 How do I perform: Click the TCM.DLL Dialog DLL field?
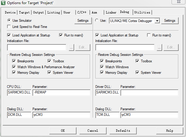point(107,115)
